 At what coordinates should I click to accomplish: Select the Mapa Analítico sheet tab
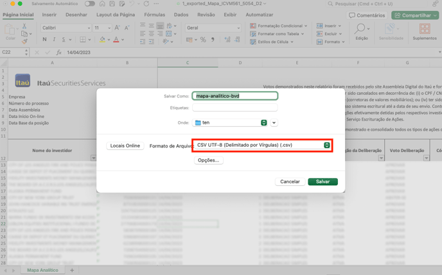coord(42,271)
